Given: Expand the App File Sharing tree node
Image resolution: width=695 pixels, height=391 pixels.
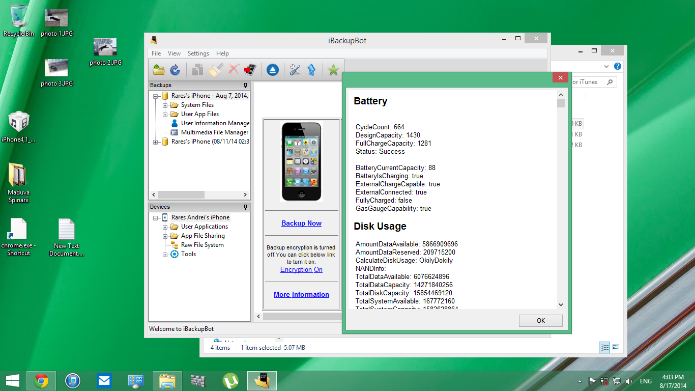Looking at the screenshot, I should tap(165, 236).
